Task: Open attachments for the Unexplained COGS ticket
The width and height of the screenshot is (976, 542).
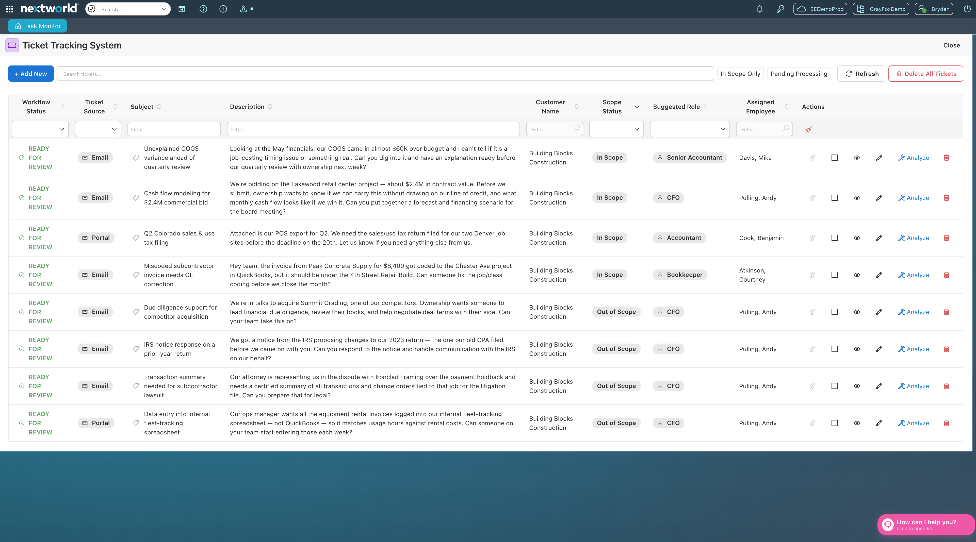Action: pyautogui.click(x=812, y=158)
